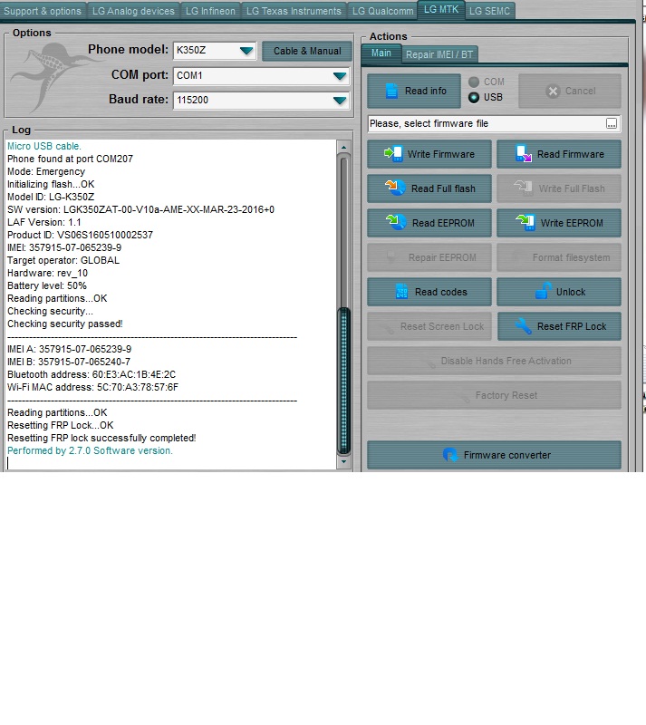Select COM connection radio button
Image resolution: width=646 pixels, height=725 pixels.
point(474,82)
